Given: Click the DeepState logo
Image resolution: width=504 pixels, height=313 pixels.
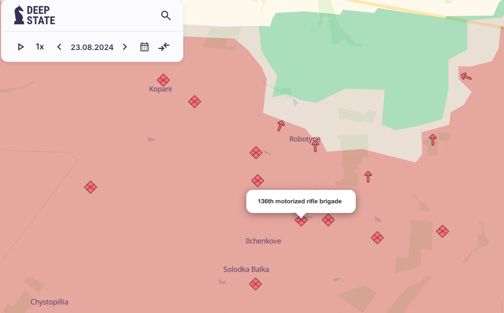Looking at the screenshot, I should click(34, 15).
